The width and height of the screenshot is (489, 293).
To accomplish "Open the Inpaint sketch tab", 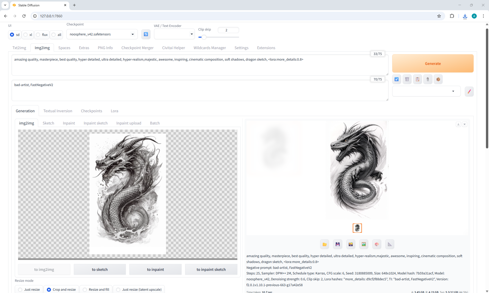I will pyautogui.click(x=96, y=123).
